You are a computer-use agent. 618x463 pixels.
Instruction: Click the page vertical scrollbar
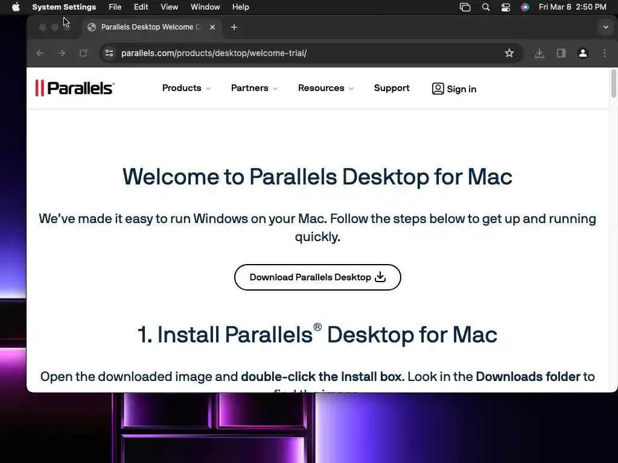coord(613,83)
